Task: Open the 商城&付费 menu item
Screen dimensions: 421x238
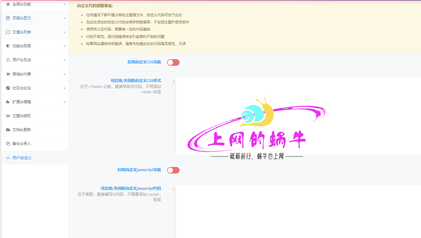Action: point(35,74)
